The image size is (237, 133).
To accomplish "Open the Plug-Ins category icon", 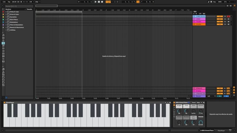I will click(3, 51).
